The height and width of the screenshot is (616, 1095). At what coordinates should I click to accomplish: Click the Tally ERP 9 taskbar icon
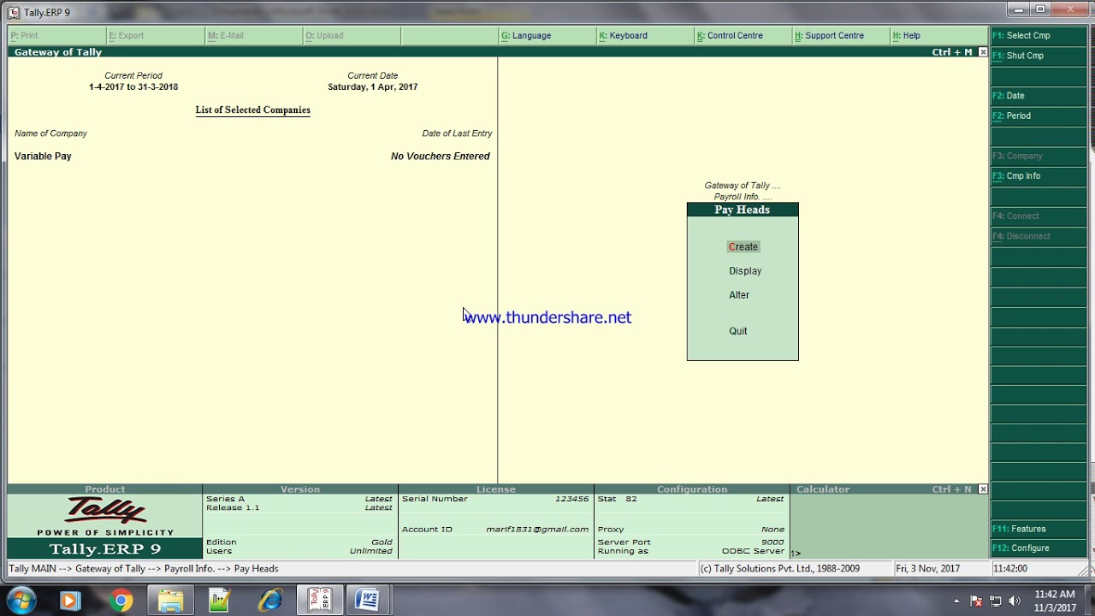(320, 601)
